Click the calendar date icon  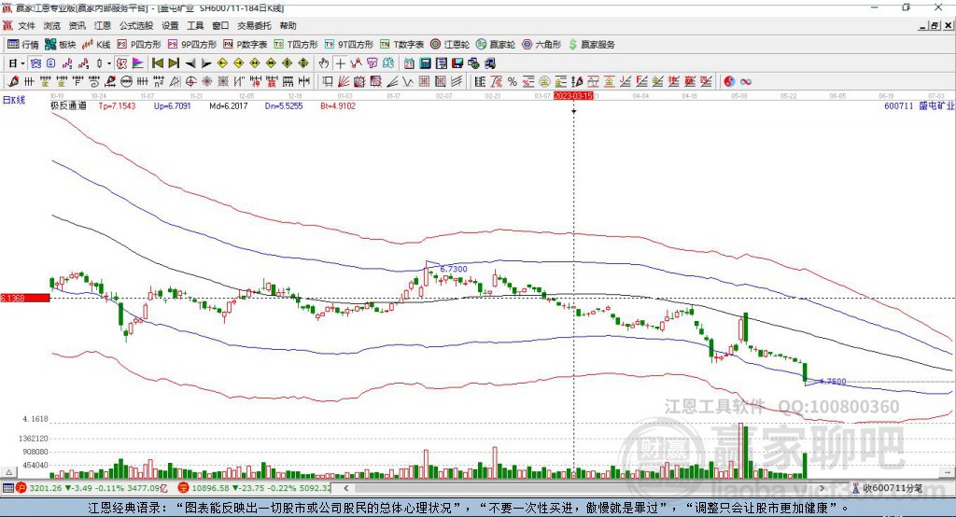tap(409, 63)
